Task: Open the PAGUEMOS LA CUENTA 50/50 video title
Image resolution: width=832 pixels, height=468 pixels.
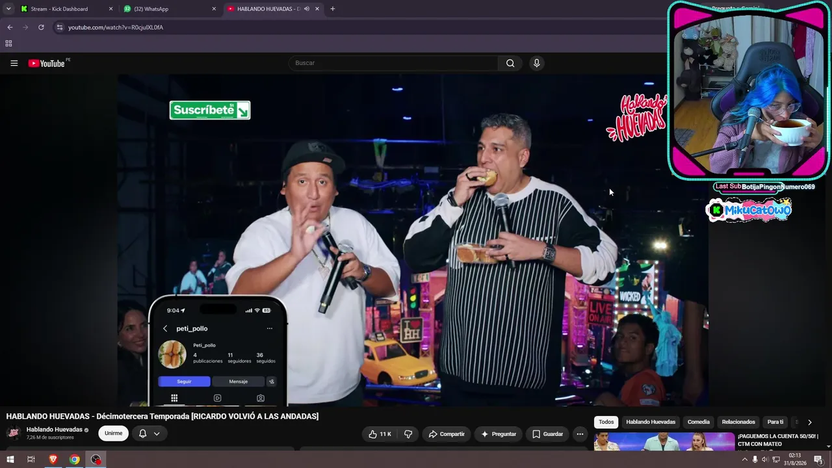Action: point(778,440)
